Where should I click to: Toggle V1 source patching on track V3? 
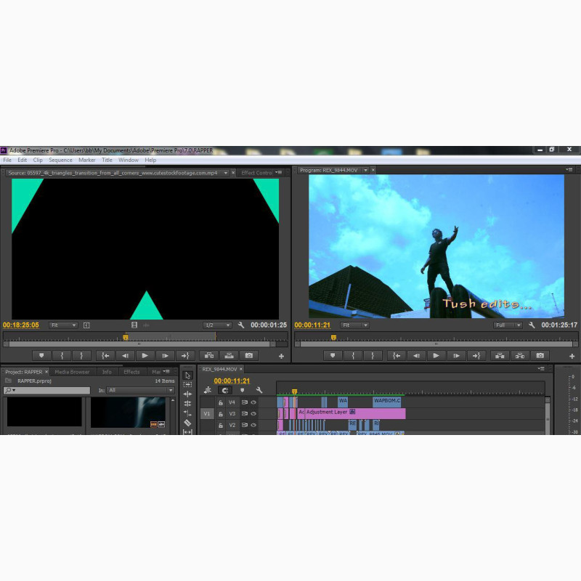tap(207, 414)
